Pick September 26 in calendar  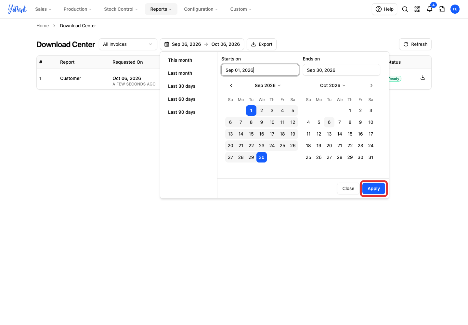click(293, 146)
